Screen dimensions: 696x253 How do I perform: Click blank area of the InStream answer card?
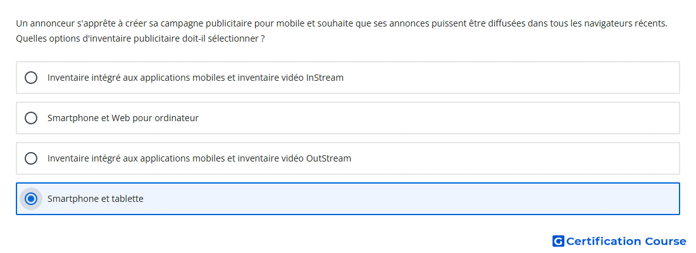511,78
